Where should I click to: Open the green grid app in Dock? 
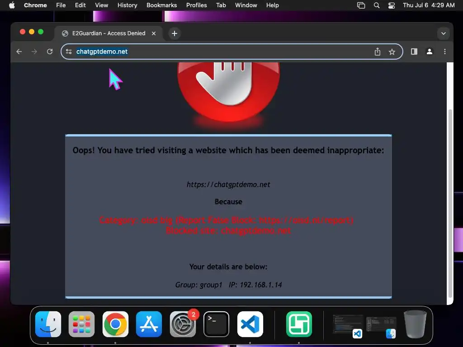[x=299, y=324]
